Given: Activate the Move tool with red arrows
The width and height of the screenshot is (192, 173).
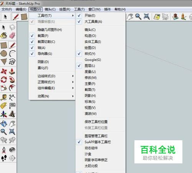Looking at the screenshot, I should (4, 71).
